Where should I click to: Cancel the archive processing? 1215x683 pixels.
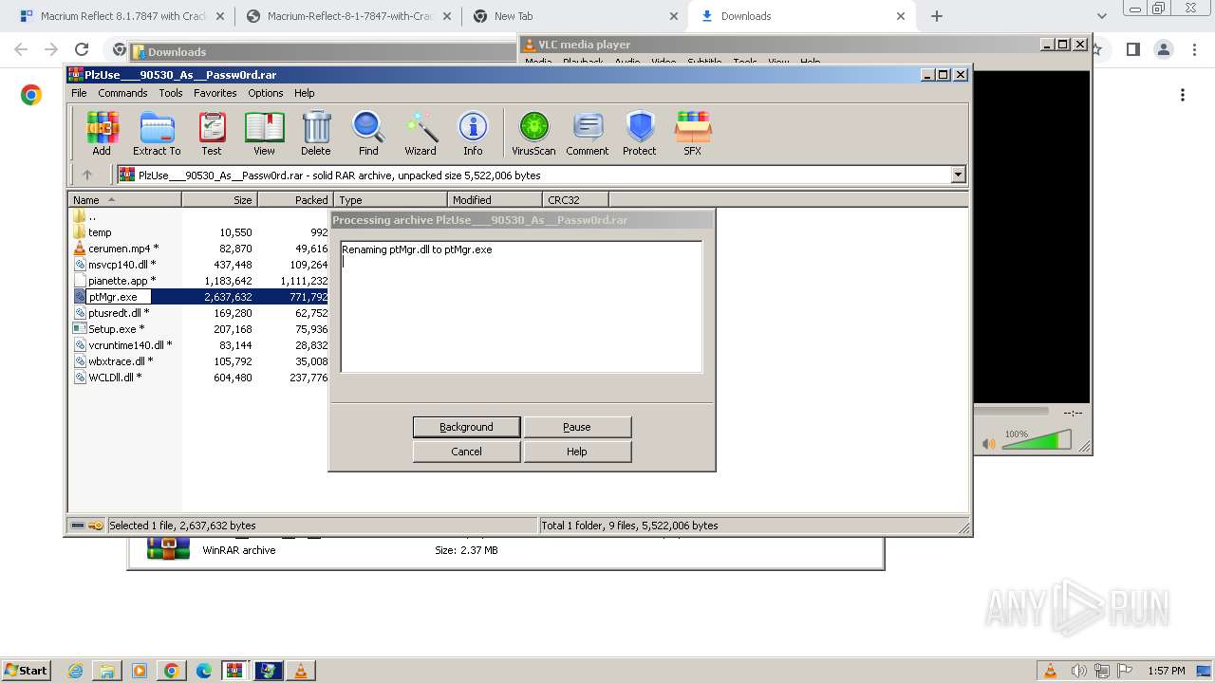click(466, 452)
